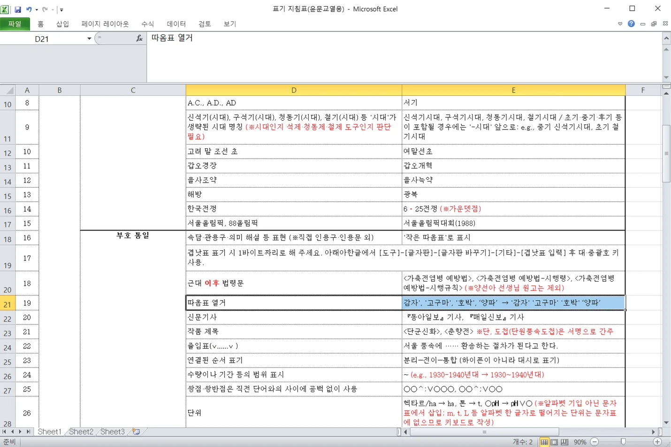671x447 pixels.
Task: Click the Save icon in quick access toolbar
Action: [x=18, y=9]
